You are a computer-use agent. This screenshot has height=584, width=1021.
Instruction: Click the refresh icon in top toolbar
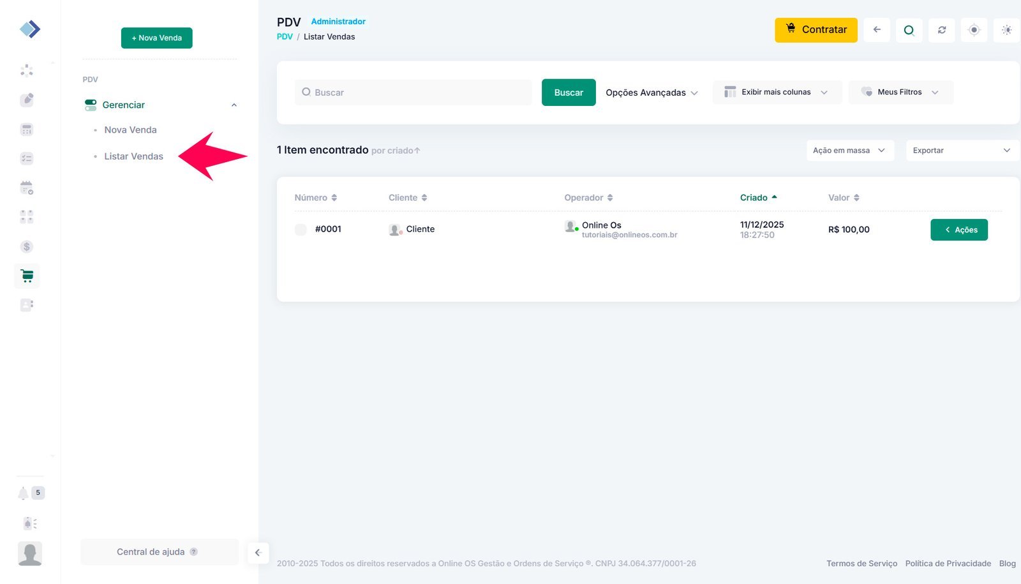(941, 30)
